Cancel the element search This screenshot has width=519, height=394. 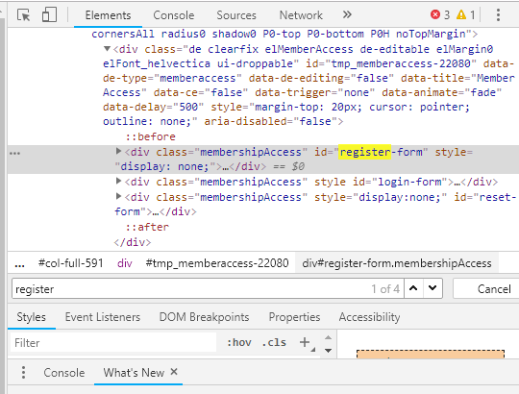click(x=485, y=289)
